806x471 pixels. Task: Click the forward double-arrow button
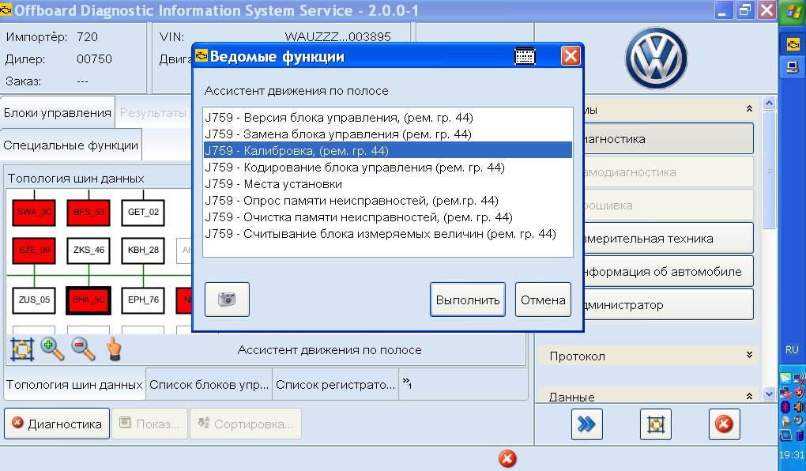586,424
